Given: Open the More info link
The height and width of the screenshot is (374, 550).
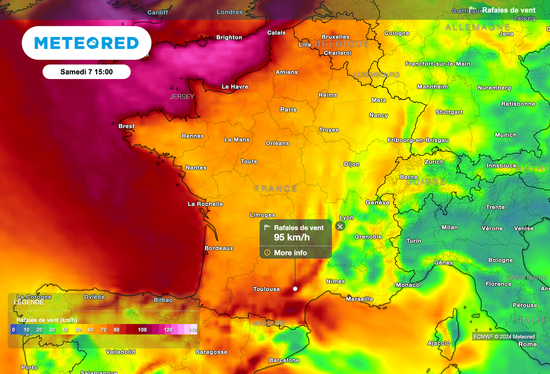Looking at the screenshot, I should coord(290,253).
